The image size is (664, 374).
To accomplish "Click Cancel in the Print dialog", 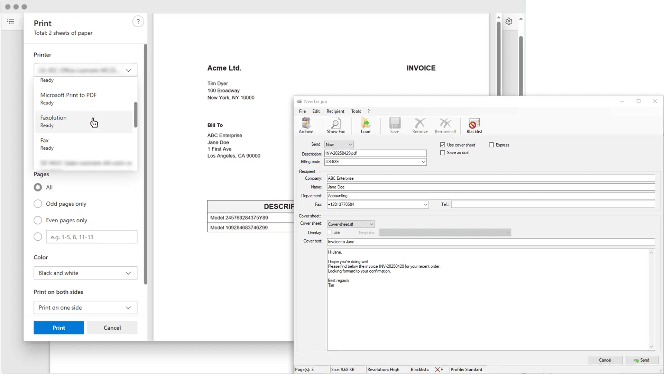I will (112, 328).
